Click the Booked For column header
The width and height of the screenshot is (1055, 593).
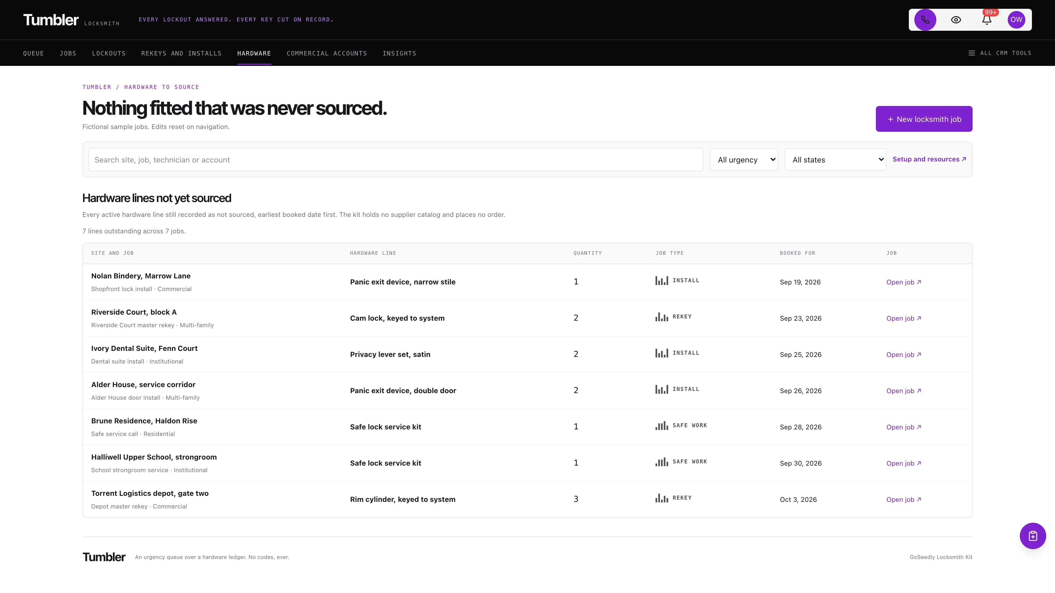pos(797,253)
